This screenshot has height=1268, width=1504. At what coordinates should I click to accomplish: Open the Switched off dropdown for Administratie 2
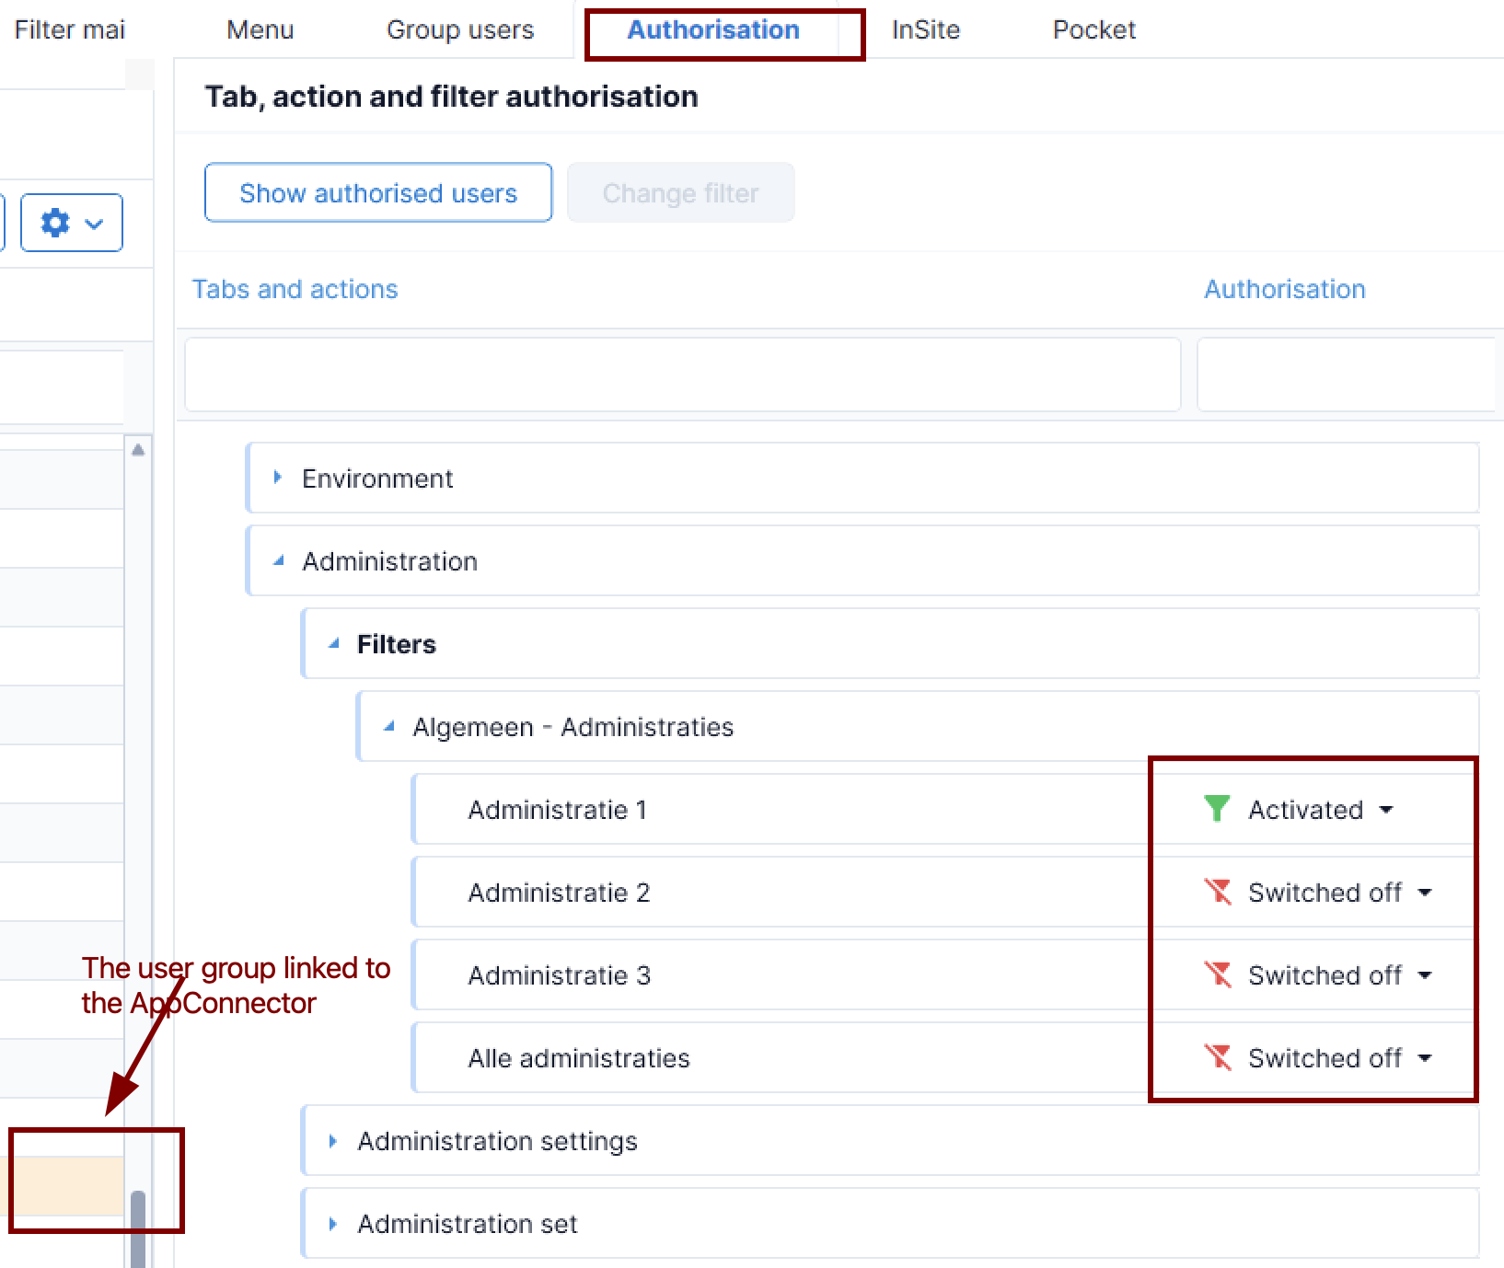pyautogui.click(x=1425, y=893)
